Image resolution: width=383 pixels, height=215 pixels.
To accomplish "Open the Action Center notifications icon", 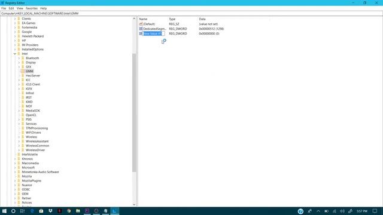I will [x=375, y=211].
